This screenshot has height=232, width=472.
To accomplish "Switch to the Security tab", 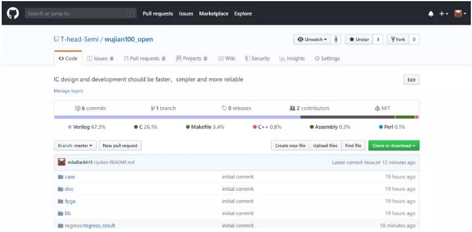I will pyautogui.click(x=257, y=58).
